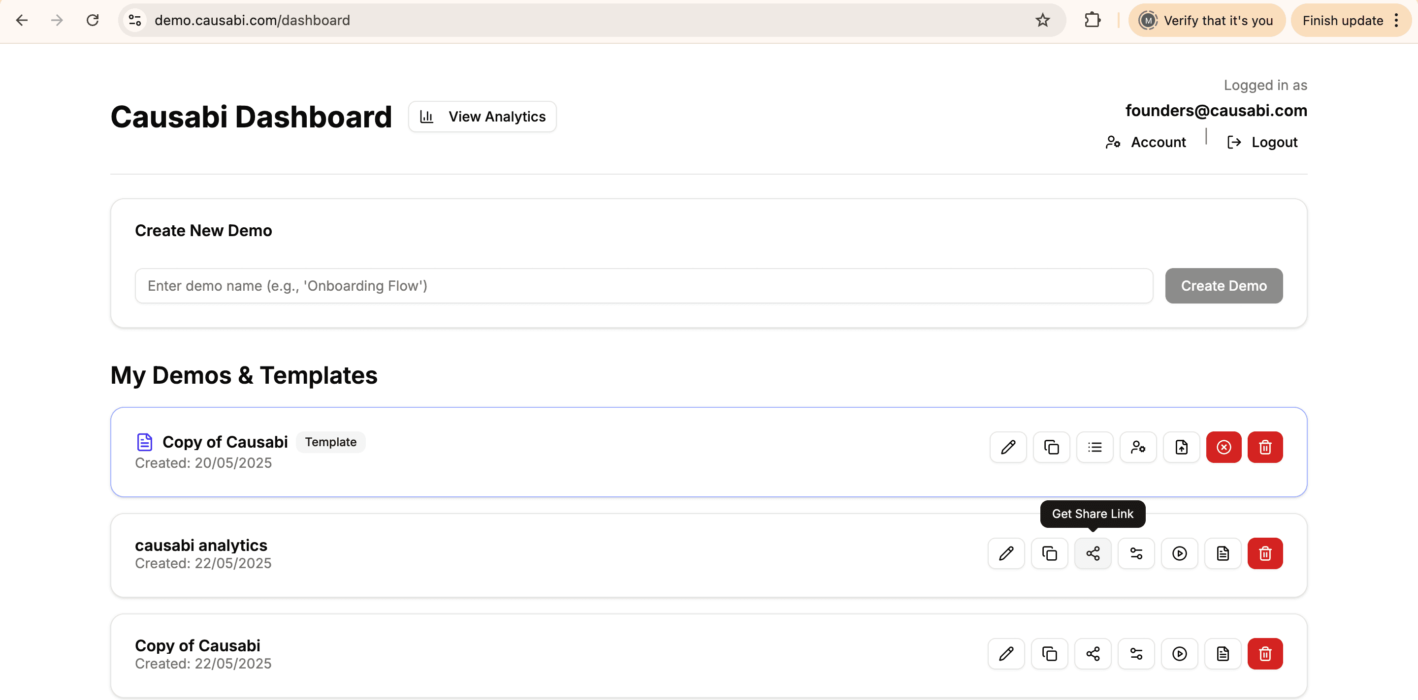Bookmark this page with the star icon
Screen dimensions: 1418x700
pyautogui.click(x=1043, y=20)
